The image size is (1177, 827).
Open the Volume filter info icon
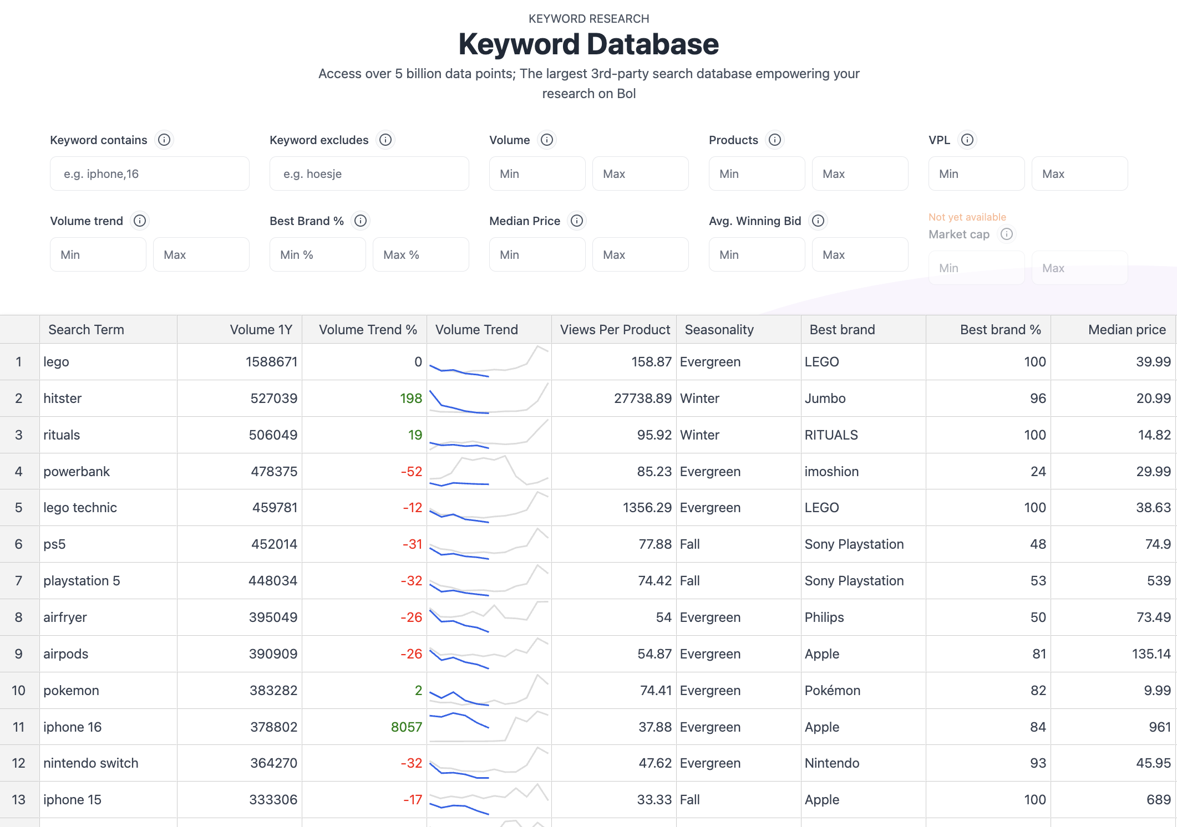[x=547, y=140]
